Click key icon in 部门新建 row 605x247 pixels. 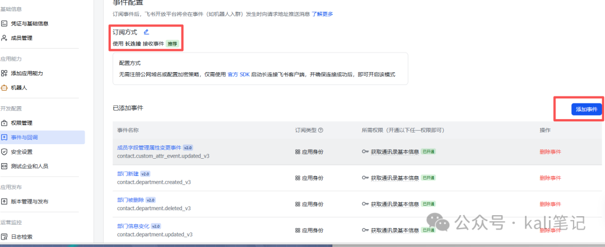(x=365, y=178)
